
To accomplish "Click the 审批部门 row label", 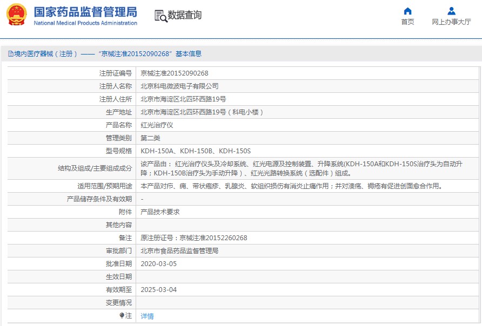I will 119,251.
